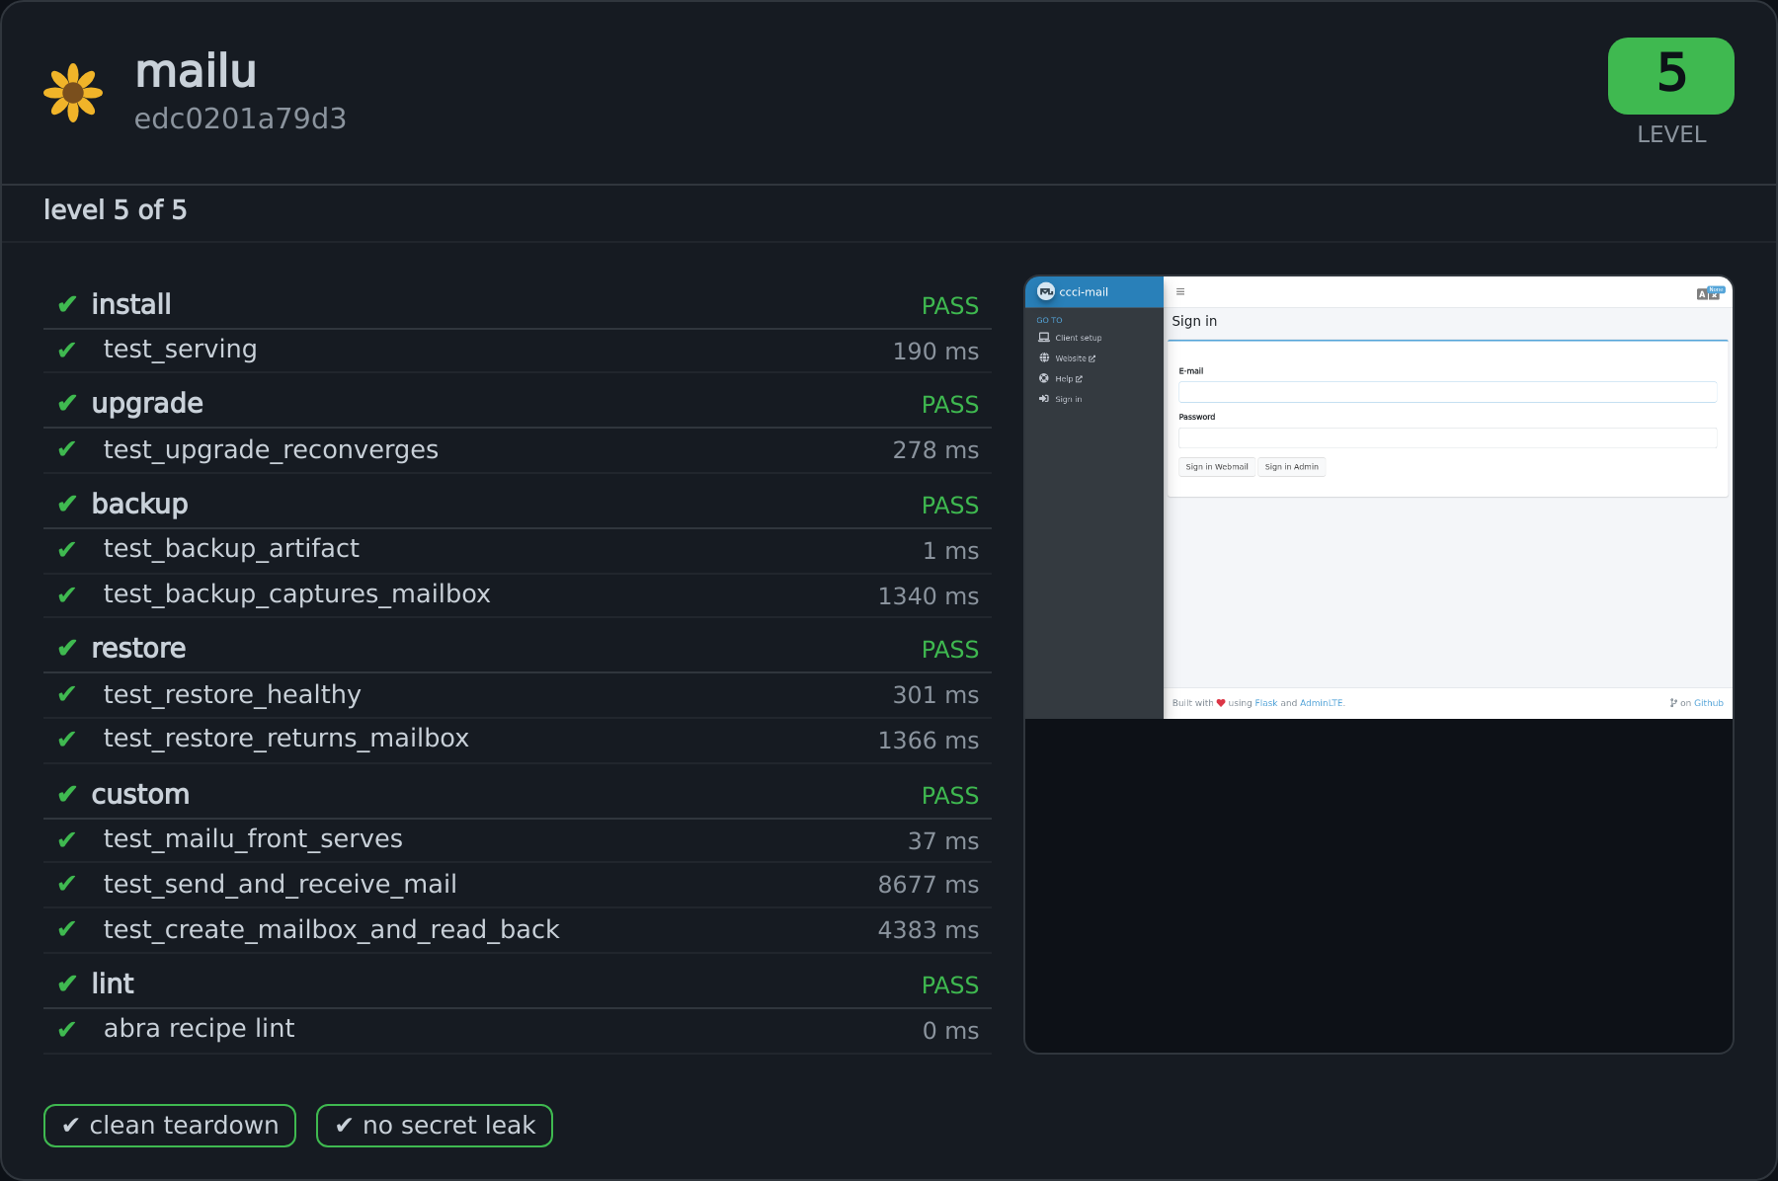Click the test_backup_artifact row text

(x=231, y=549)
